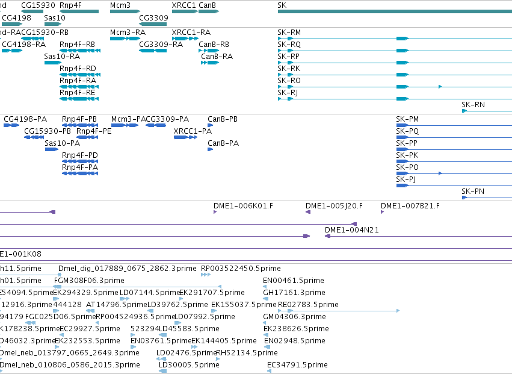Viewport: 512px width, 374px height.
Task: Click the CanB-PA protein label
Action: 223,143
